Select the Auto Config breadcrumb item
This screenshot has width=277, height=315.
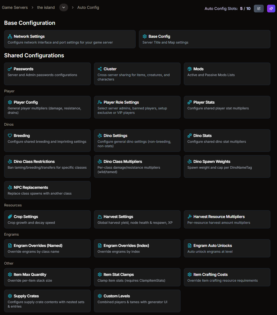88,7
